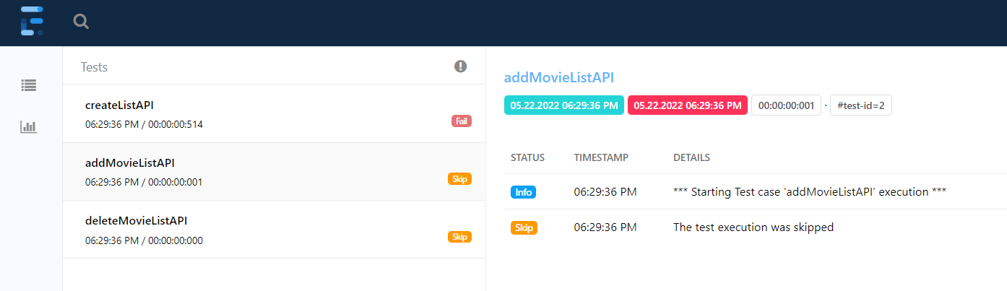The height and width of the screenshot is (291, 1007).
Task: Switch to the test list view icon
Action: 29,85
